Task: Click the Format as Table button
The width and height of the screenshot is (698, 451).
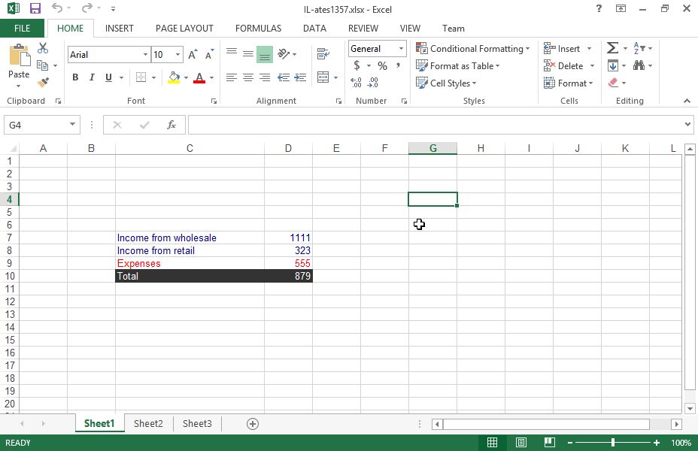Action: (x=458, y=66)
